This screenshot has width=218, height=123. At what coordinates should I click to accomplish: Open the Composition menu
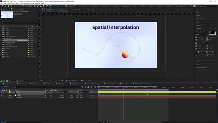click(x=11, y=3)
